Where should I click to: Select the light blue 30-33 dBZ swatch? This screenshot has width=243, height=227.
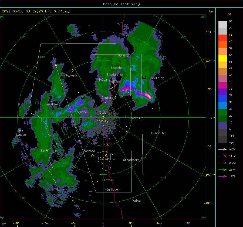point(222,106)
